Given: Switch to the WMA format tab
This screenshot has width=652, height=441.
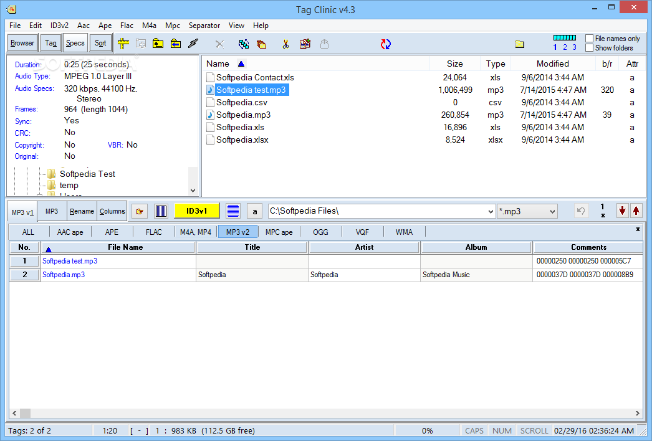Looking at the screenshot, I should (404, 232).
